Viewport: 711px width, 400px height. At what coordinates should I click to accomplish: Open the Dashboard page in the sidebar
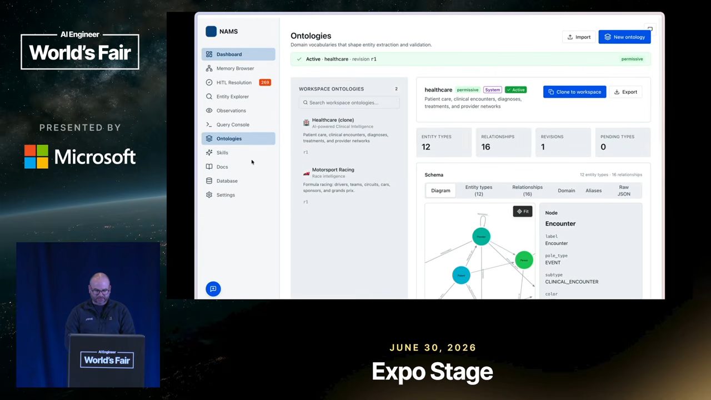tap(238, 54)
